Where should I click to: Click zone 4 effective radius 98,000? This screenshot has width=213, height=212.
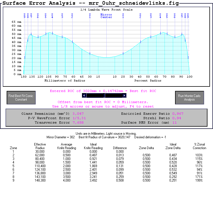coord(40,162)
